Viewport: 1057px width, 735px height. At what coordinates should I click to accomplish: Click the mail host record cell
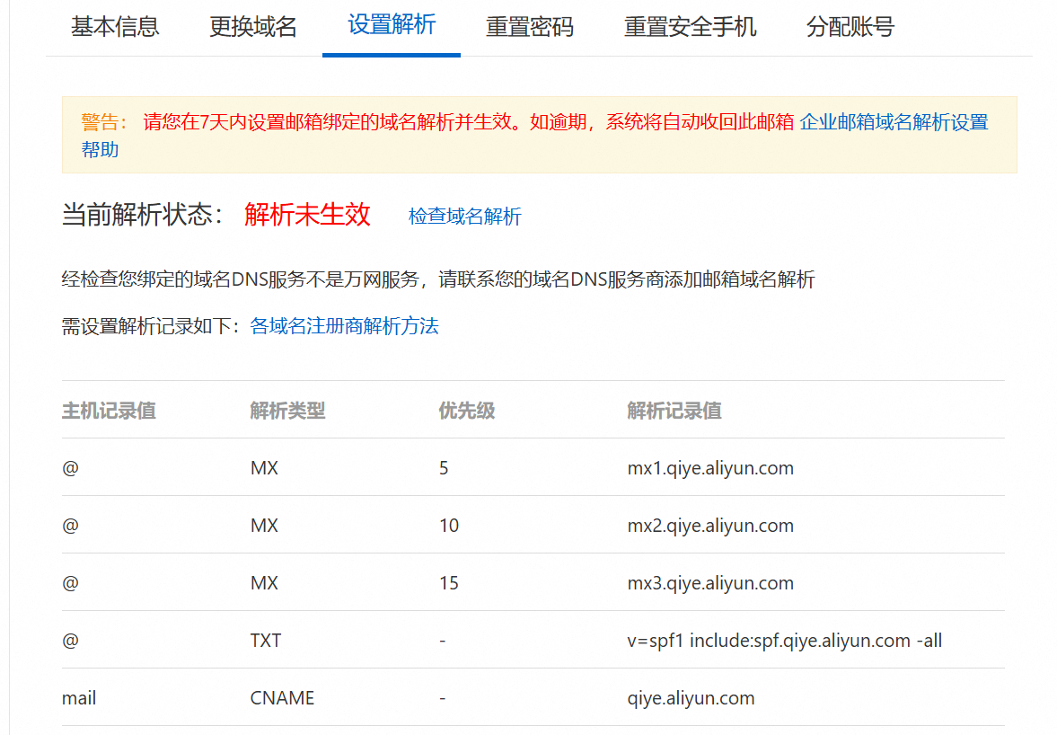click(79, 698)
